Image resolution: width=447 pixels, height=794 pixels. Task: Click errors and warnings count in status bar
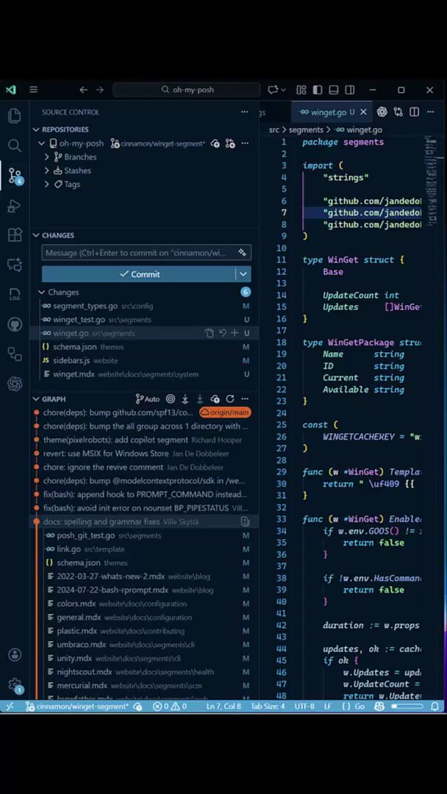click(170, 707)
